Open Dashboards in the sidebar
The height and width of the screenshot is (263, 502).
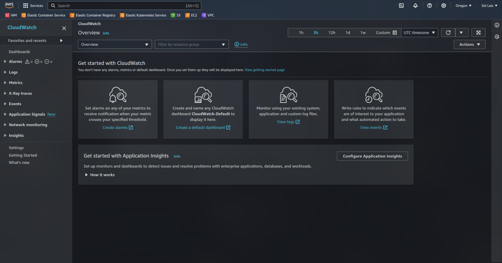coord(19,52)
